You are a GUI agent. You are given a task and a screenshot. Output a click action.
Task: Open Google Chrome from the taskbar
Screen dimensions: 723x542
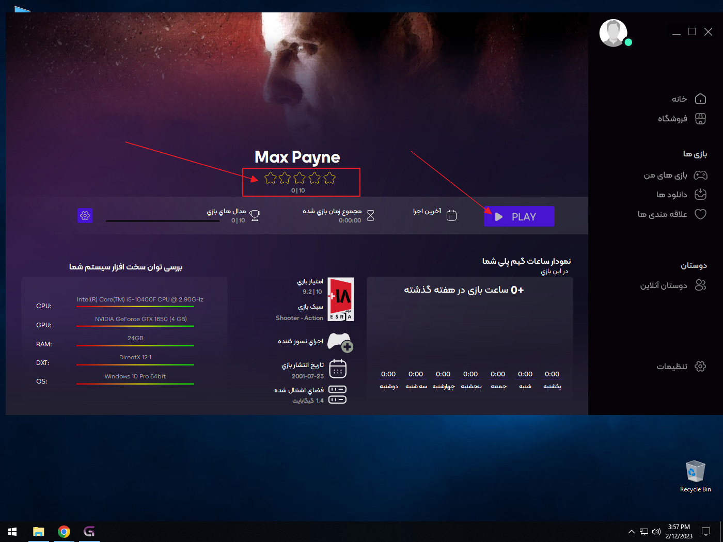coord(64,532)
